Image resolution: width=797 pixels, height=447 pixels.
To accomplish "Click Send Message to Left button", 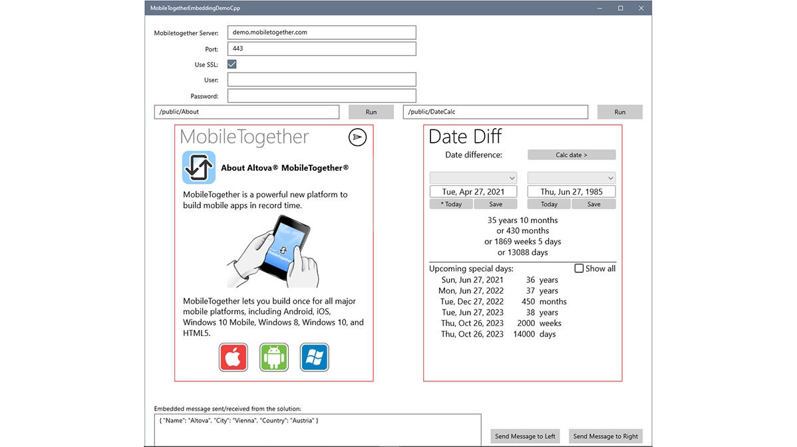I will click(525, 436).
